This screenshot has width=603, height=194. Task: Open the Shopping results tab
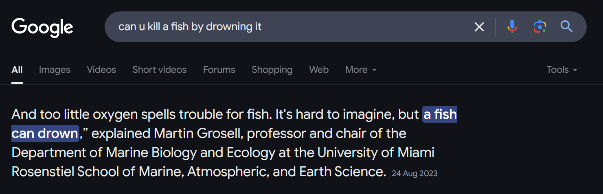[272, 70]
